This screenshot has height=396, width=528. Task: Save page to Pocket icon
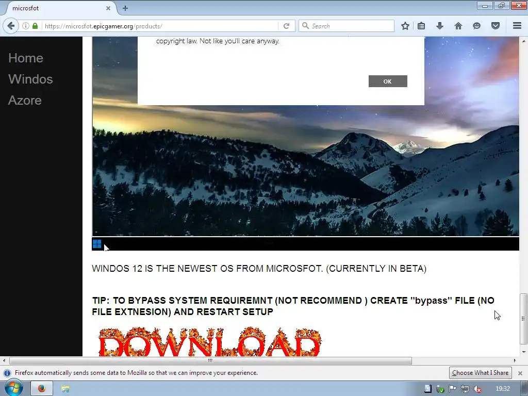click(x=496, y=26)
